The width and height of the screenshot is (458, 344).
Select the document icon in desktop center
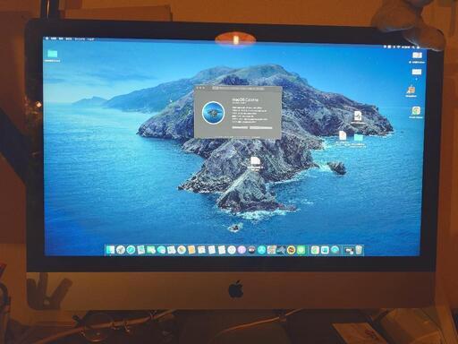255,161
